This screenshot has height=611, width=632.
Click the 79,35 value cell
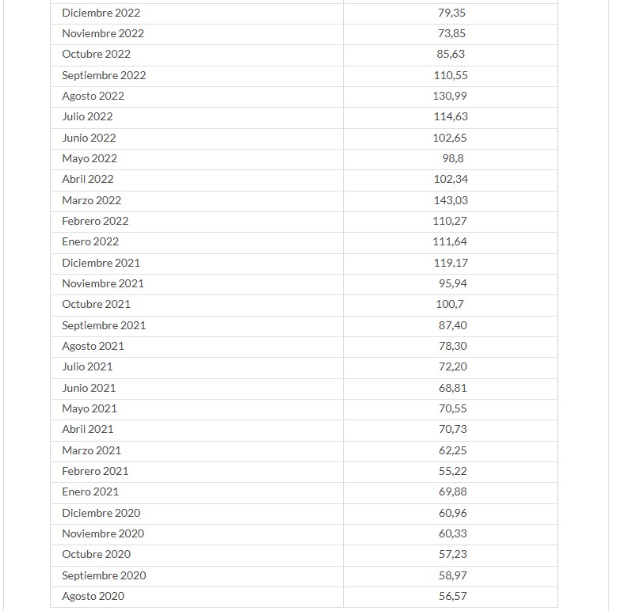[x=451, y=13]
